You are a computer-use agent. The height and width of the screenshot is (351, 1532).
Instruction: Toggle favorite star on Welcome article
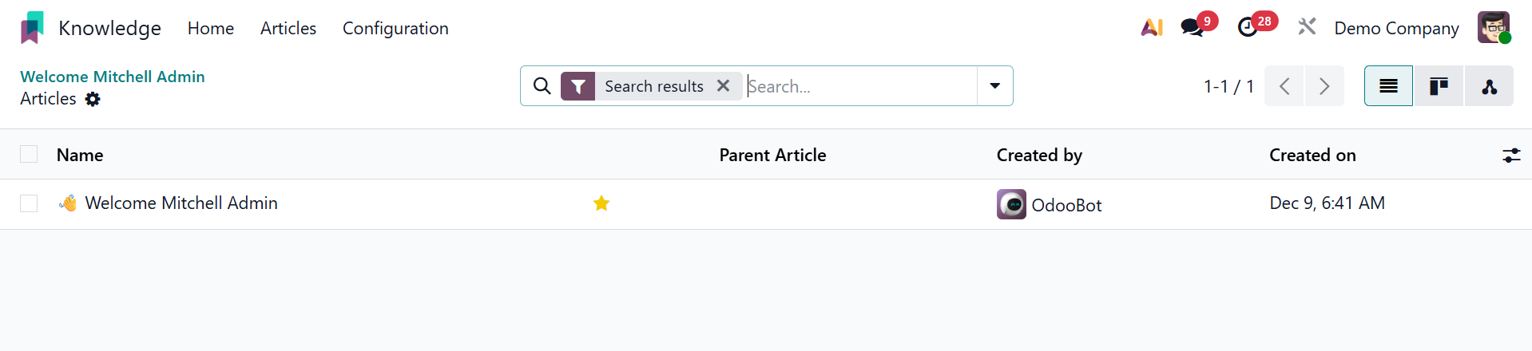click(601, 203)
